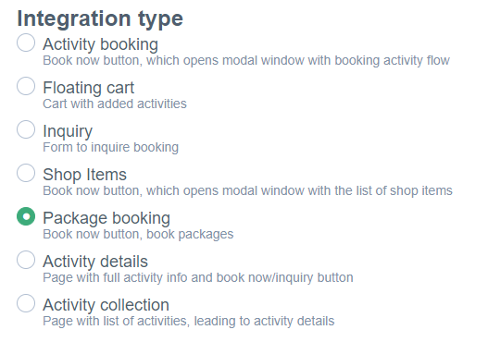Select the Floating cart radio button

26,86
